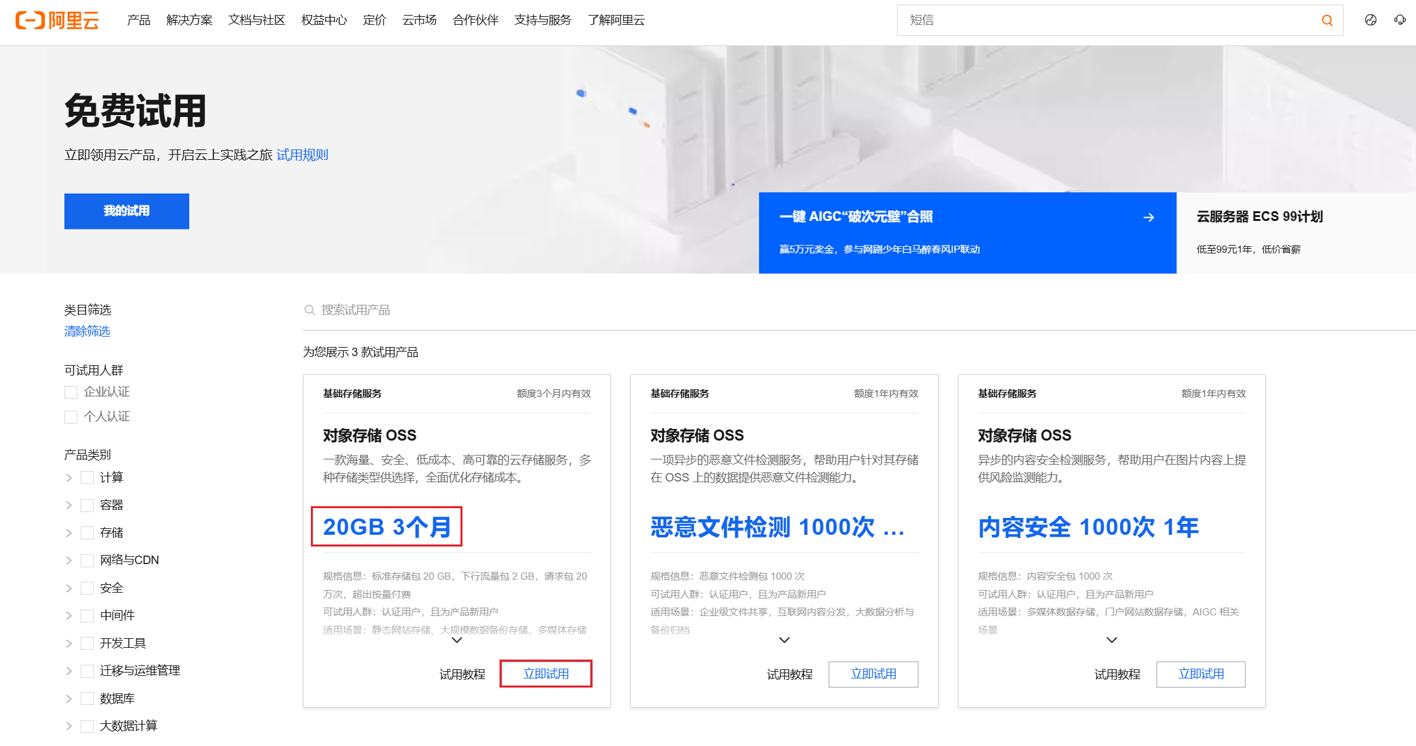This screenshot has width=1416, height=746.
Task: Expand details of 内容安全 card
Action: pyautogui.click(x=1112, y=640)
